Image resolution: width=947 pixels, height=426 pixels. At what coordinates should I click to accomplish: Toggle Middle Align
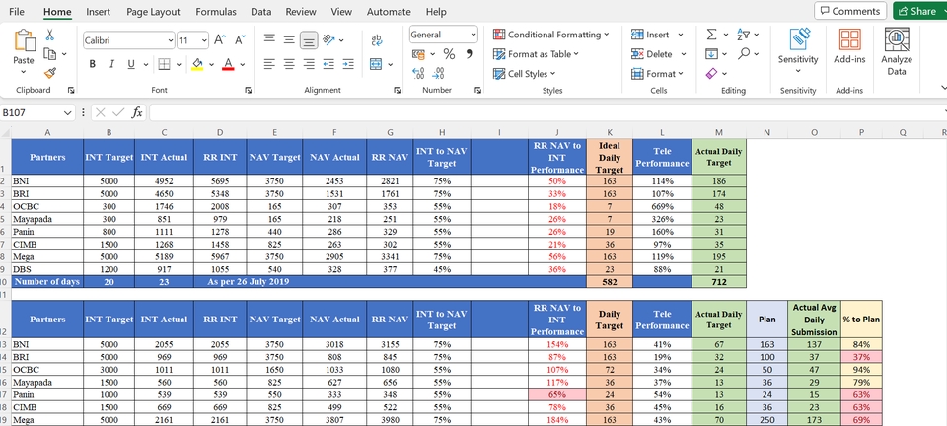coord(289,39)
